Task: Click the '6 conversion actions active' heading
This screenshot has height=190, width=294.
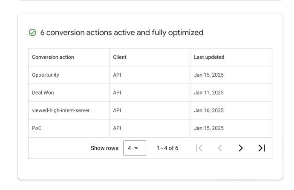Action: click(122, 33)
